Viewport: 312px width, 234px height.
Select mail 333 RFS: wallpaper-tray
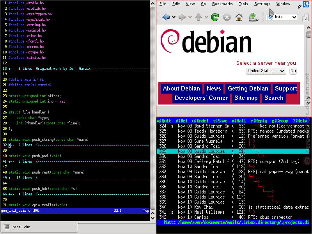tap(233, 172)
